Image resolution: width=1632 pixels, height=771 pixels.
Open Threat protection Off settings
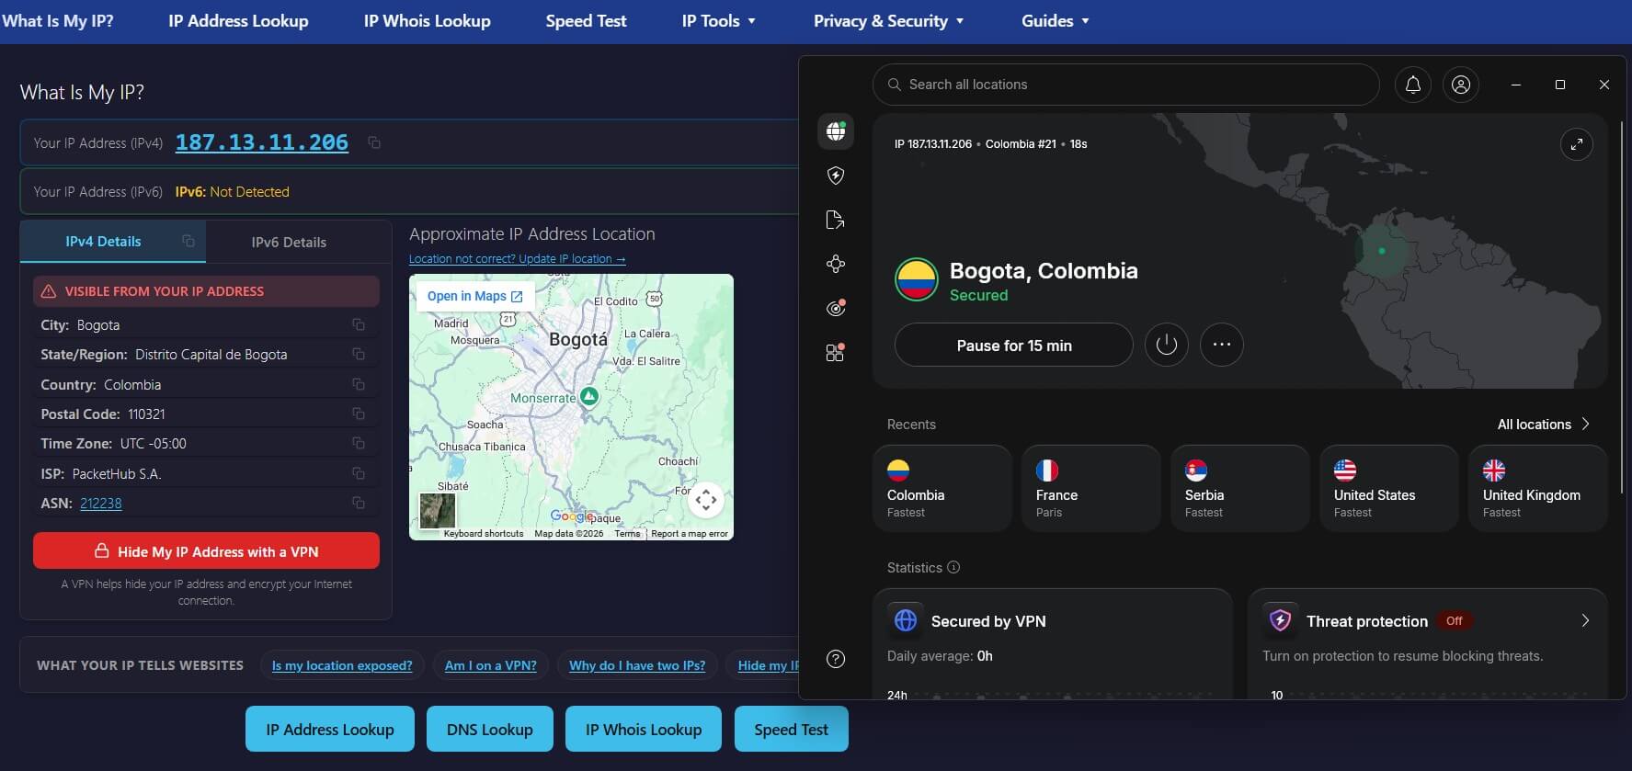click(1427, 621)
